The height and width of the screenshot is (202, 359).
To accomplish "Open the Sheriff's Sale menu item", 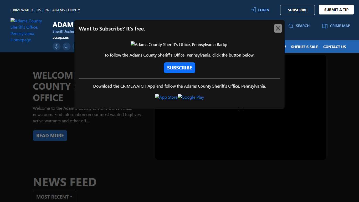I will coord(304,47).
